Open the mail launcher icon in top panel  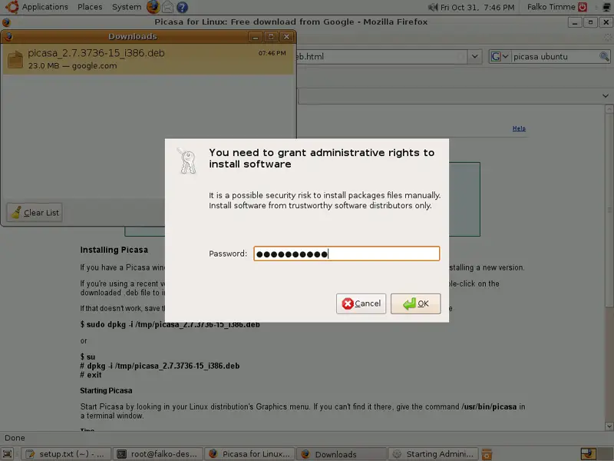[167, 7]
